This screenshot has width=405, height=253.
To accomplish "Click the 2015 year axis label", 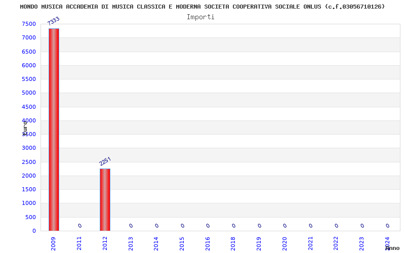I will (x=182, y=244).
